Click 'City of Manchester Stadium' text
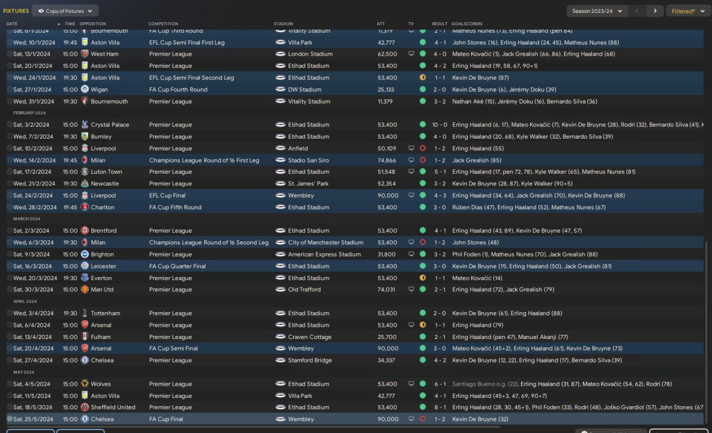 point(325,243)
